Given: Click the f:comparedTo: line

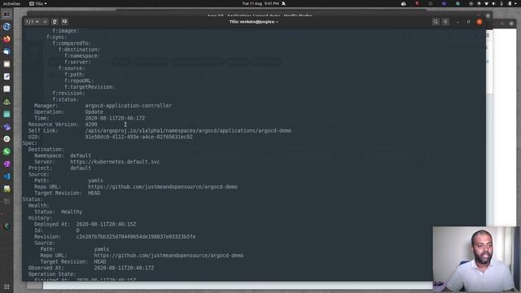Looking at the screenshot, I should click(72, 43).
